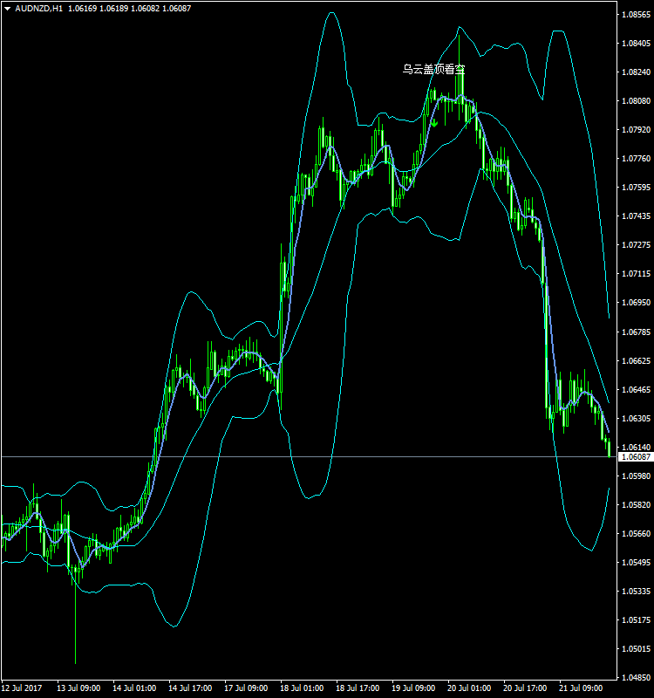Click the 1.05015 price scale label
The height and width of the screenshot is (698, 654).
(637, 649)
